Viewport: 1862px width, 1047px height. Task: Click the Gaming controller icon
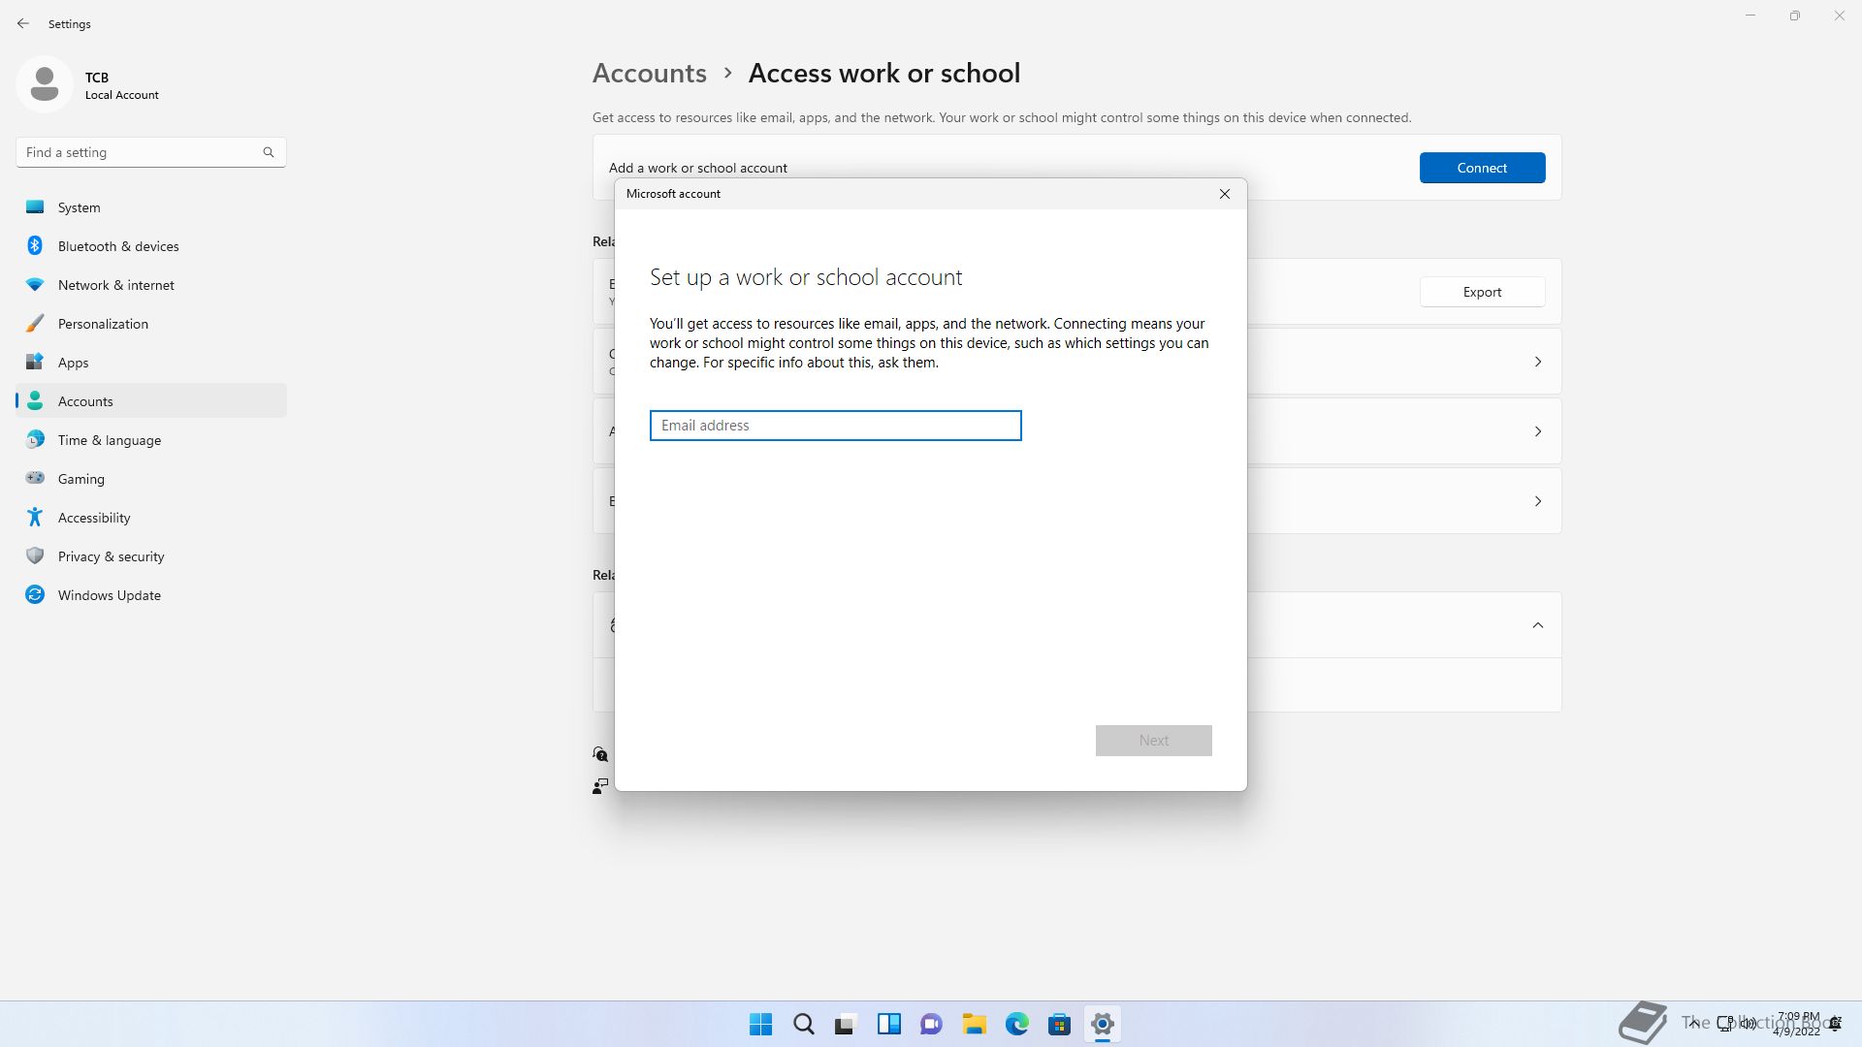point(35,478)
